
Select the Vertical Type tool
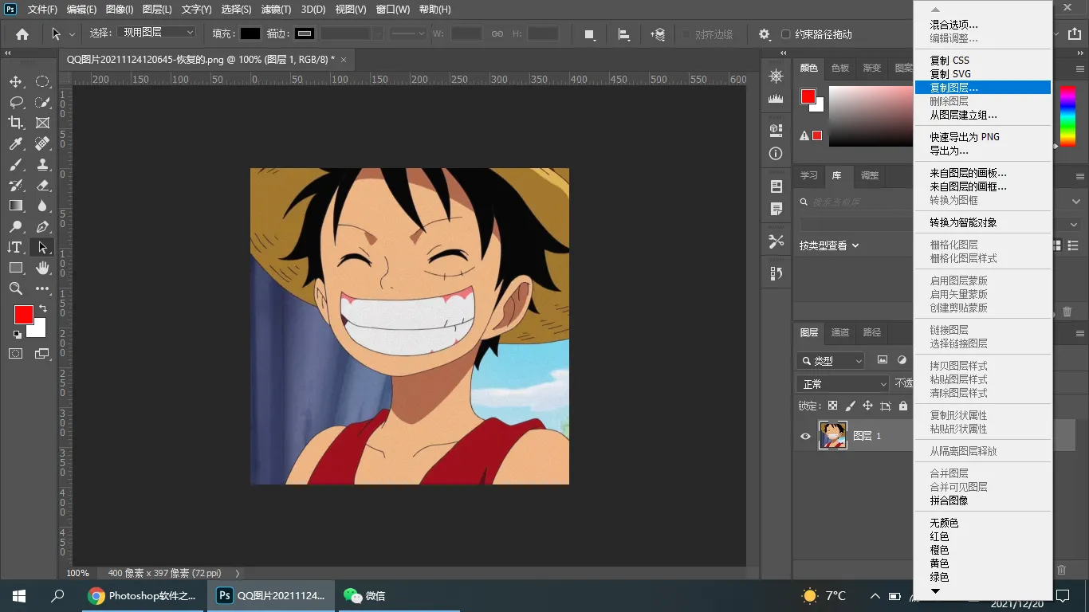click(16, 247)
